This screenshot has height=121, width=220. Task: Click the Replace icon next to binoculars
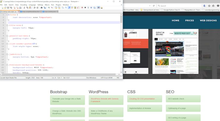[45, 8]
